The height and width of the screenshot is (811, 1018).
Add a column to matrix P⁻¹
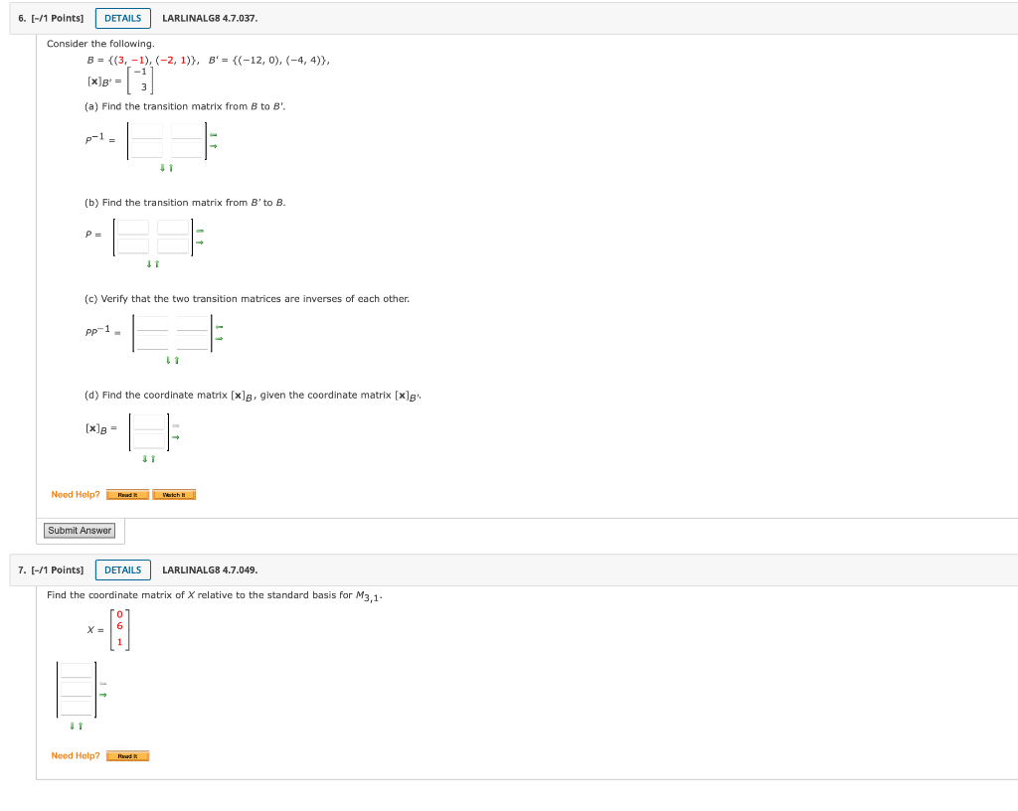(213, 146)
